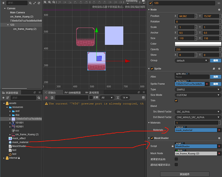Open the console panel hamburger menu
The image size is (222, 177).
144,92
